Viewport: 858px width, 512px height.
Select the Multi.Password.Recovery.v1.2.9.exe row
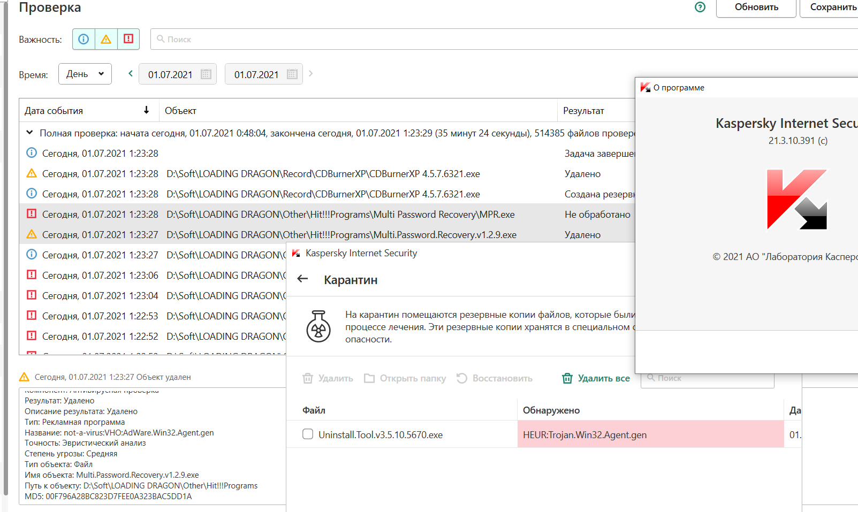click(327, 235)
